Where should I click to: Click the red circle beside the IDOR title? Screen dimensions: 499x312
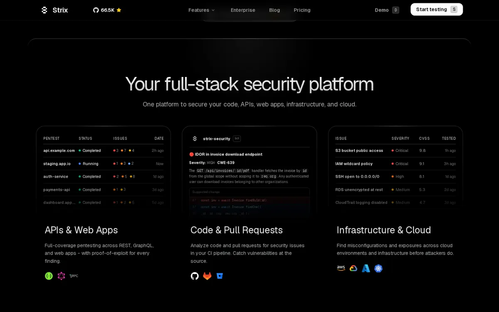coord(192,154)
